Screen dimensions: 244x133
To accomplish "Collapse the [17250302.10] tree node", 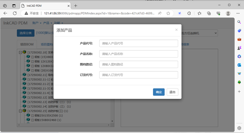I will click(x=20, y=52).
